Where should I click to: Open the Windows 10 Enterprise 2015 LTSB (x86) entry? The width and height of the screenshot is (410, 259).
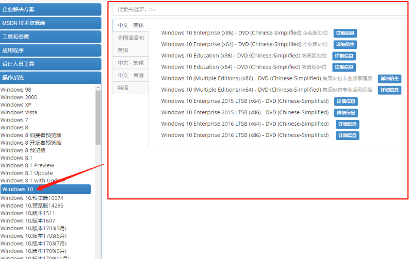[244, 112]
